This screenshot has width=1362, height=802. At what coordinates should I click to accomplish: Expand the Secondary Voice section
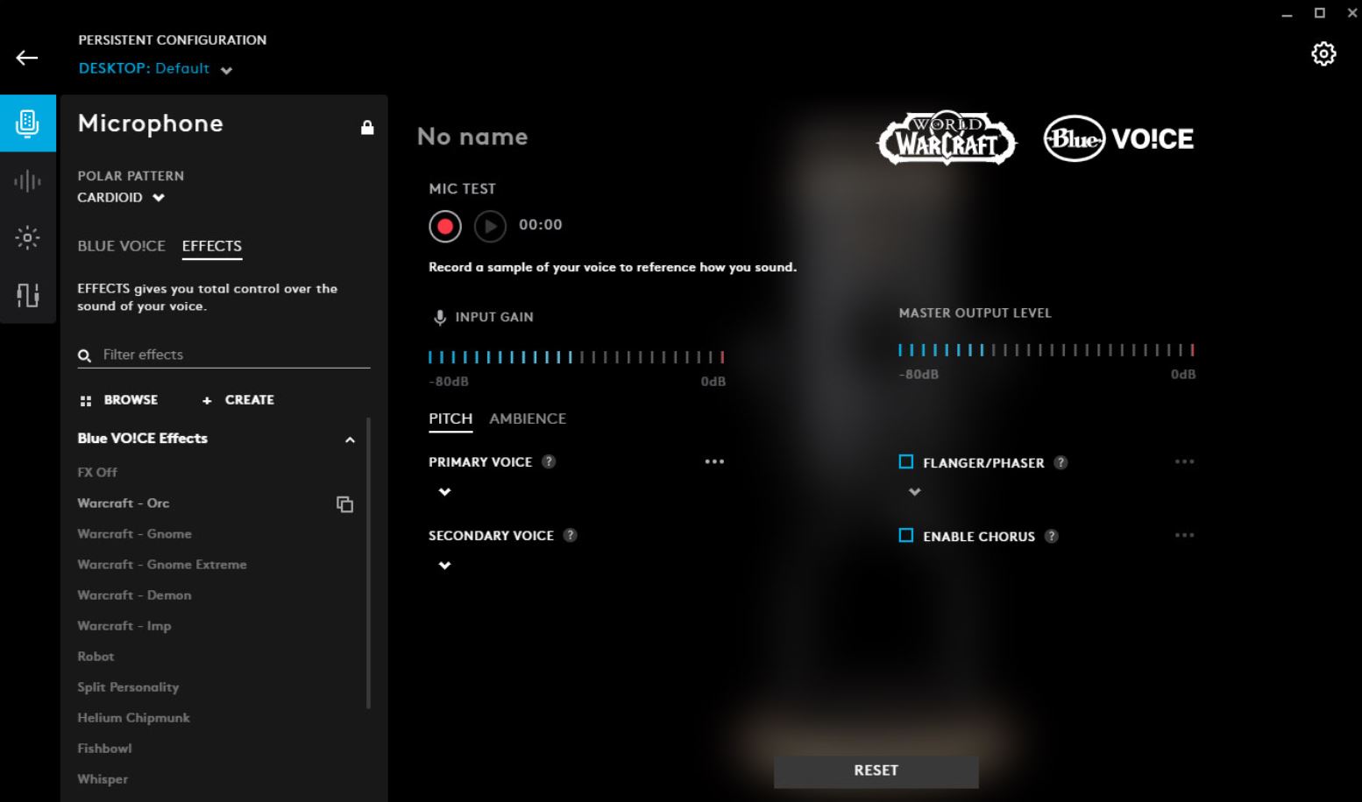pos(444,566)
